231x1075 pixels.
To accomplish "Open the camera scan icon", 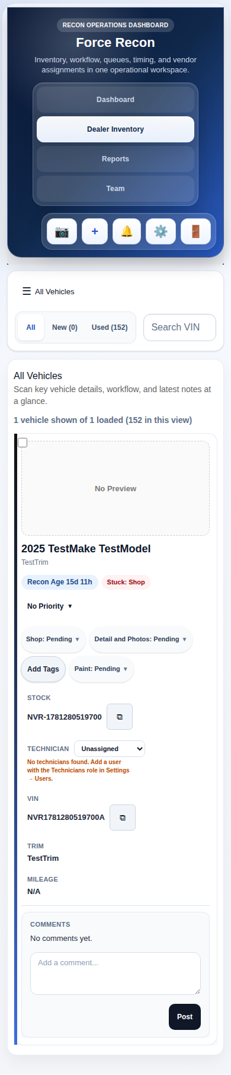I will coord(62,231).
